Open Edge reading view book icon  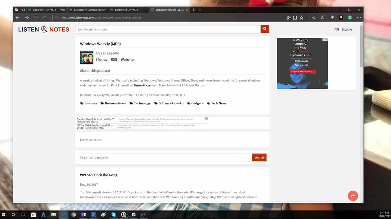(295, 18)
